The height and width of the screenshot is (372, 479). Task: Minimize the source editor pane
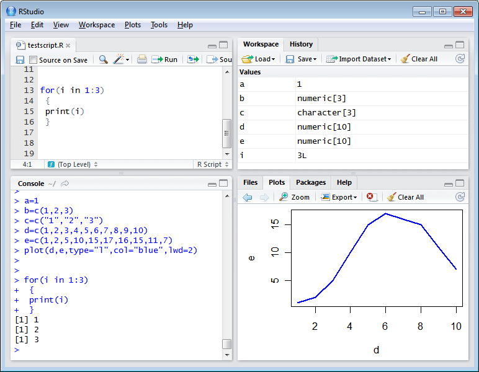click(x=212, y=46)
